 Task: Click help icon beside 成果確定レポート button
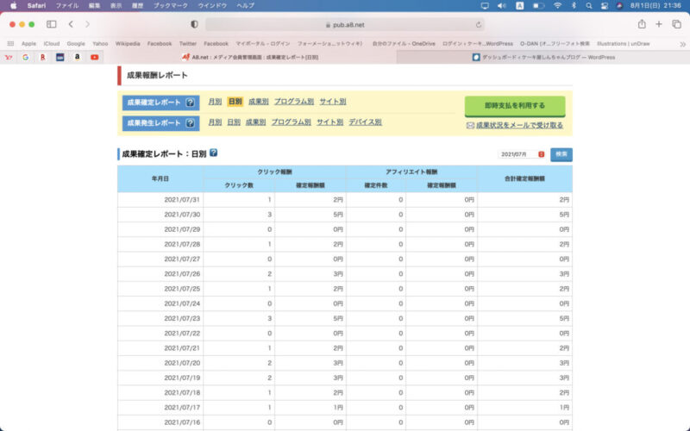coord(190,103)
